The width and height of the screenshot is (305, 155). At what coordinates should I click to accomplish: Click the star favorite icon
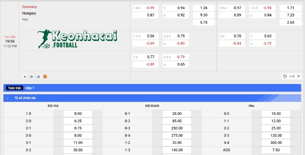[x=25, y=76]
